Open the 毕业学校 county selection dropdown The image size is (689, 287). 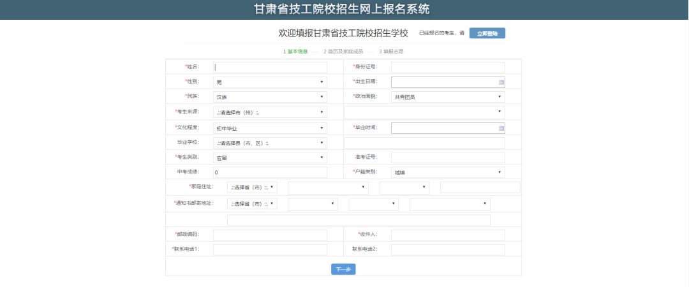pyautogui.click(x=270, y=143)
